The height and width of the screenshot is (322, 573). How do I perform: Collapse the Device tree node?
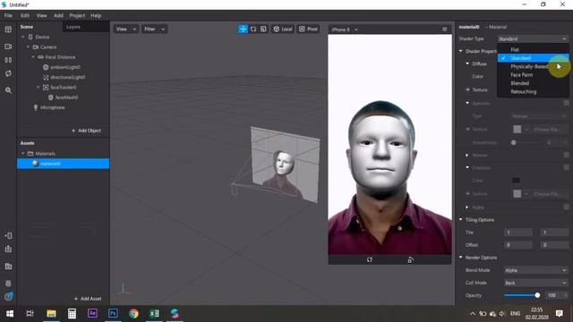(x=23, y=37)
